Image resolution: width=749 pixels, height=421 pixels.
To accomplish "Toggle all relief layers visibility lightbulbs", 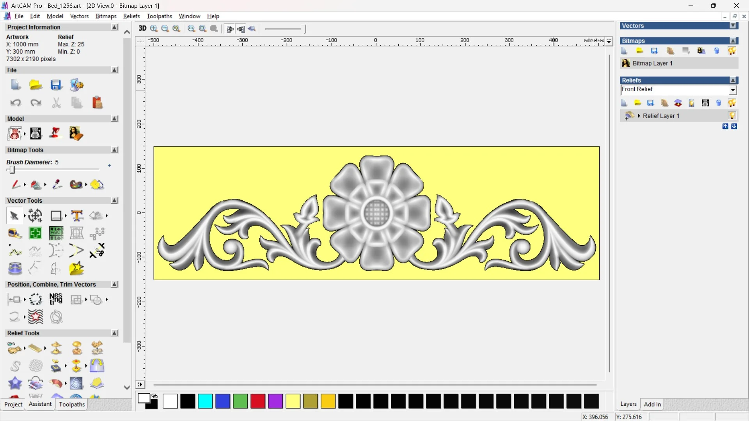I will pos(732,103).
